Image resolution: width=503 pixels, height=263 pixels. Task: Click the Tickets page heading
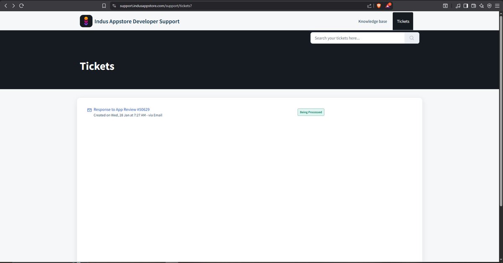[x=97, y=66]
